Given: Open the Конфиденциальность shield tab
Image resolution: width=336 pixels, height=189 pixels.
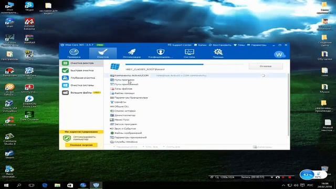Looking at the screenshot, I should (160, 54).
